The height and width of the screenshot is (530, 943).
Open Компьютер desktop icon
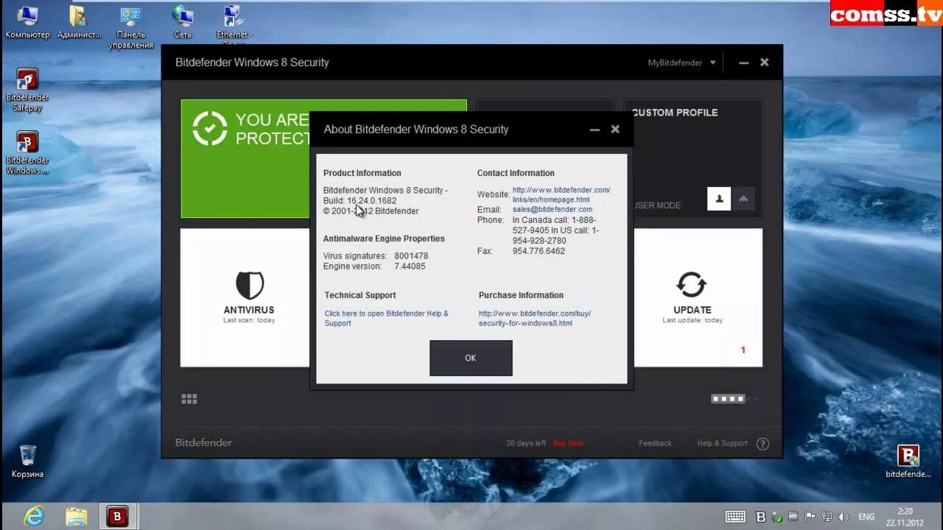coord(27,22)
